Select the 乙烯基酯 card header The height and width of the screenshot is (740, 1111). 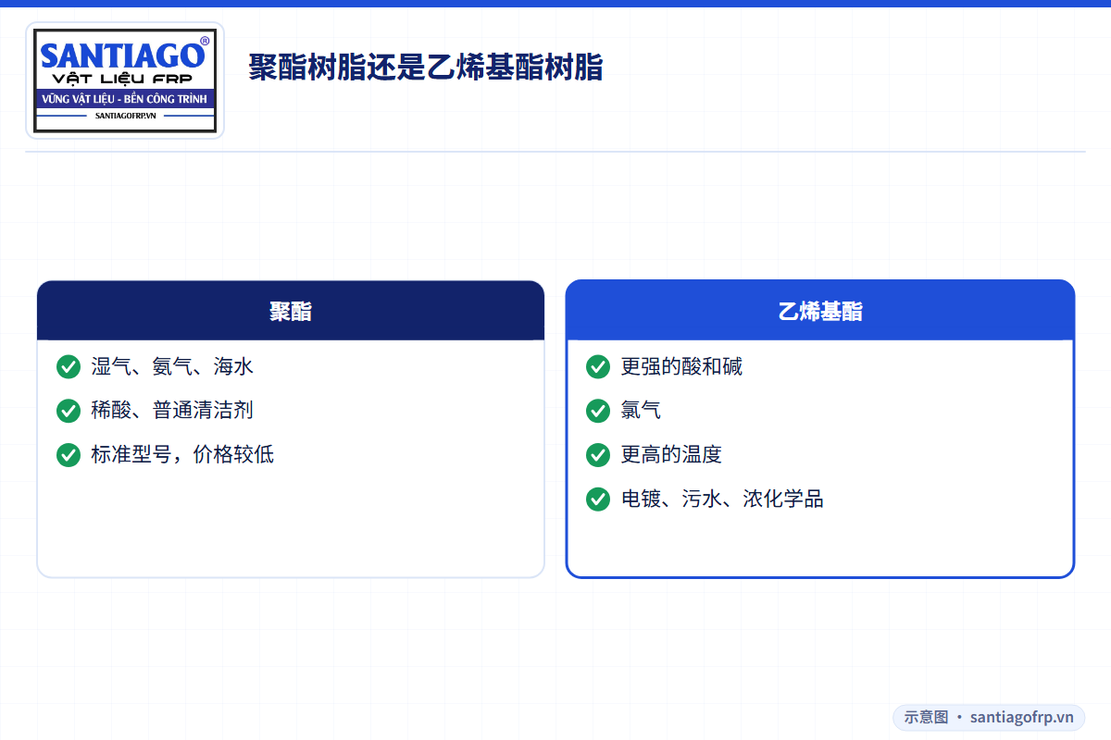click(x=820, y=311)
